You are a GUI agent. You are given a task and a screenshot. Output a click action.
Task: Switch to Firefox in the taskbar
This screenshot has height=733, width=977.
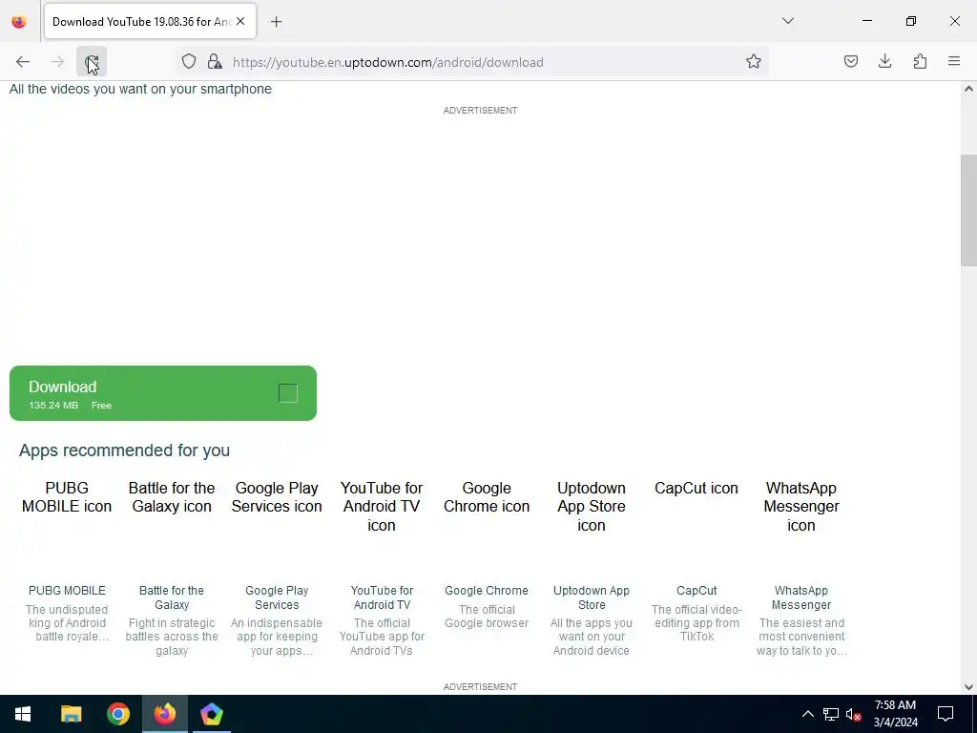164,714
